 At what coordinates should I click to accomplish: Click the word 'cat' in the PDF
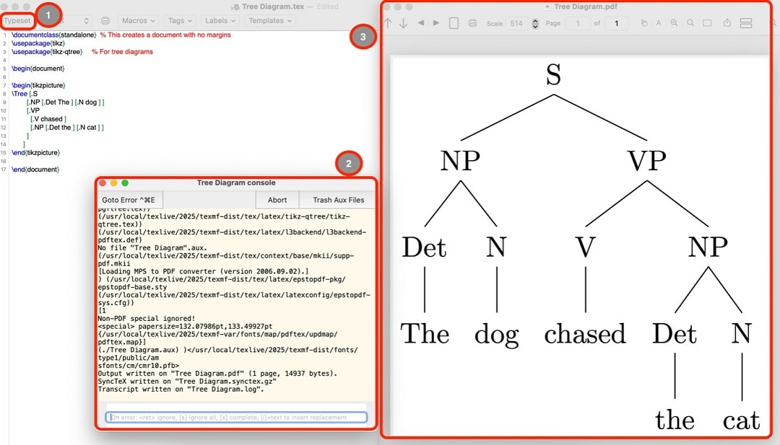(741, 420)
